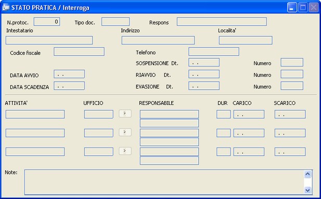Click the second UFFICIO row field
The width and height of the screenshot is (321, 199).
point(99,133)
